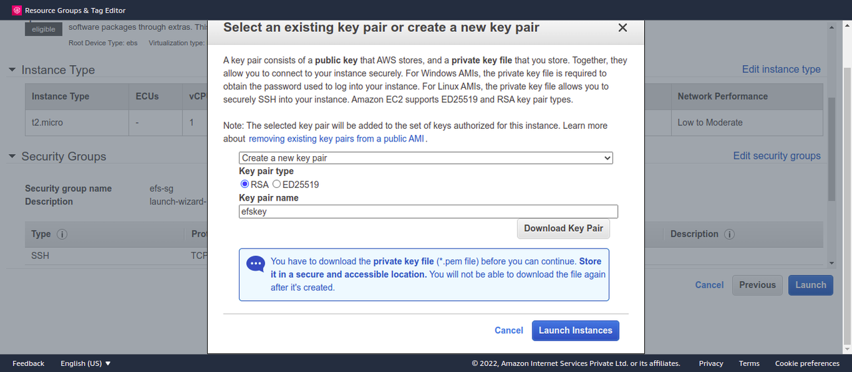Viewport: 852px width, 372px height.
Task: Click the background Launch button
Action: [811, 285]
